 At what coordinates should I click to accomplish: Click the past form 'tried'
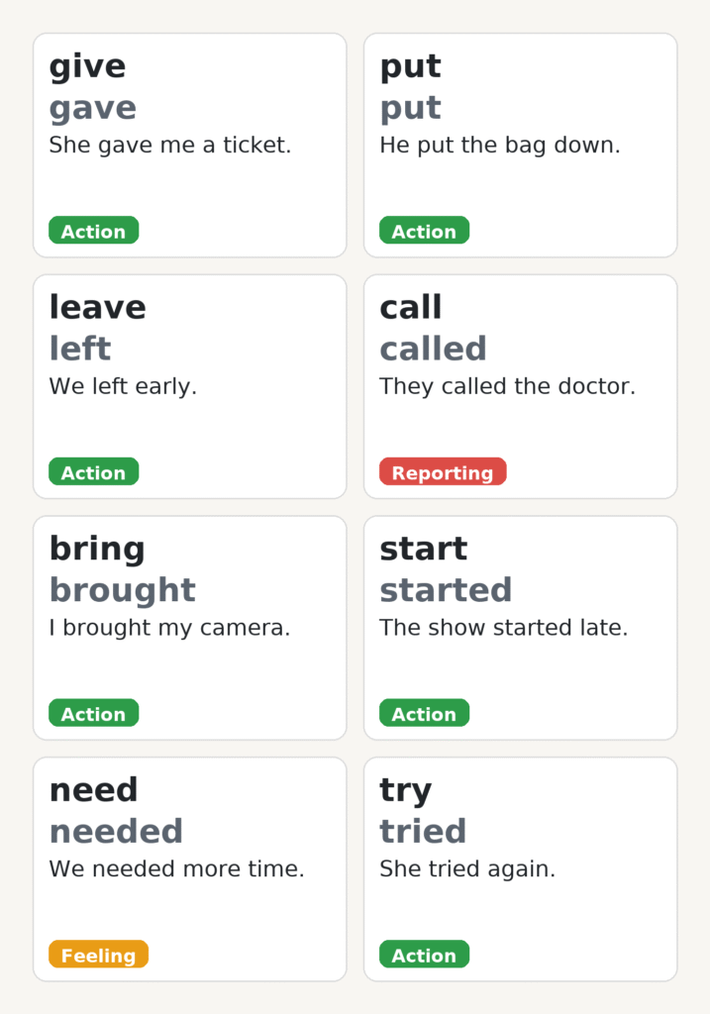point(422,832)
